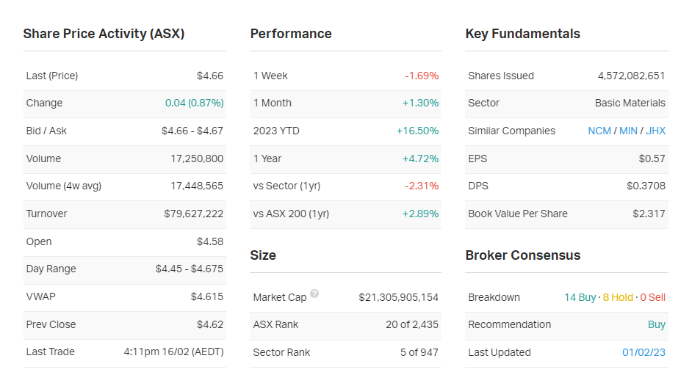
Task: Click the 14 Buy breakdown text
Action: 580,297
